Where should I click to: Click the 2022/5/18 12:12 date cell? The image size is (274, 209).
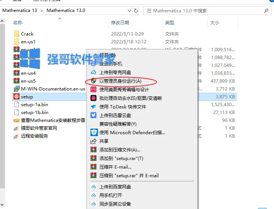pos(129,42)
